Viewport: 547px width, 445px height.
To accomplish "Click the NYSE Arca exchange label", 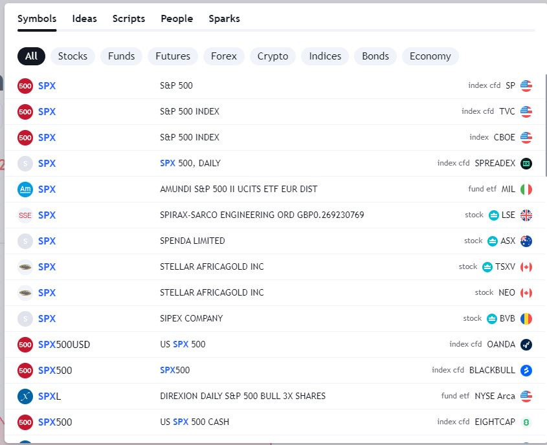I will [495, 396].
